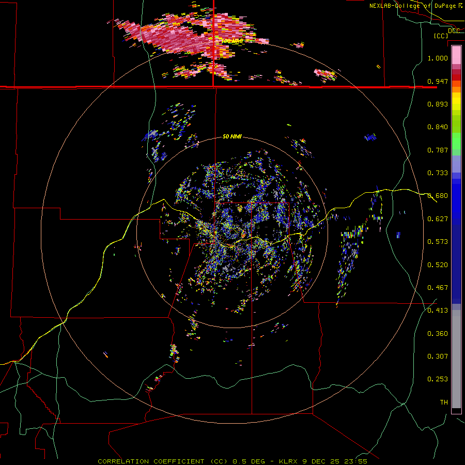Pick the lavender segment of the color bar
465x465 pixels.
point(456,164)
